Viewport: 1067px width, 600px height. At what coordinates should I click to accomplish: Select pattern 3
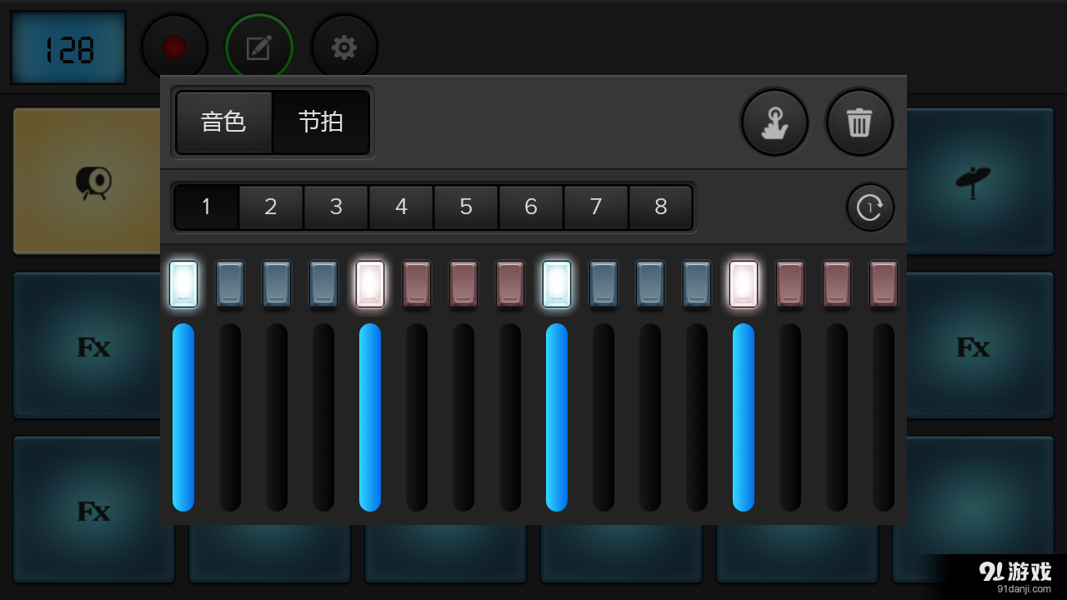[336, 207]
